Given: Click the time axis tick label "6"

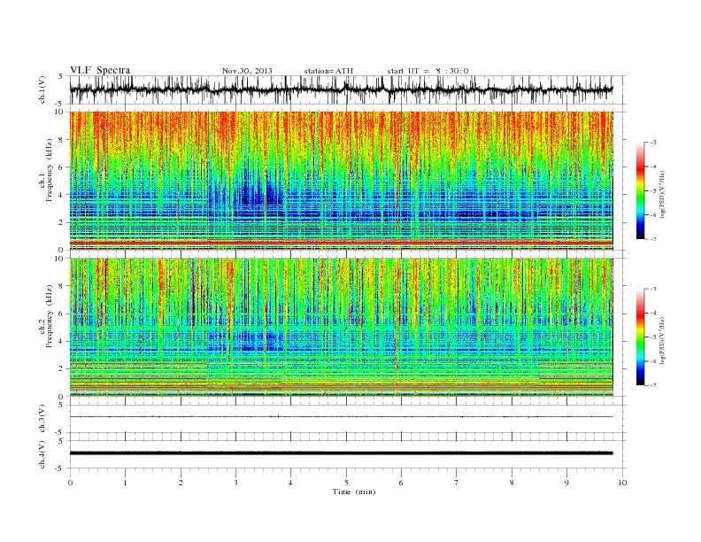Looking at the screenshot, I should 401,483.
